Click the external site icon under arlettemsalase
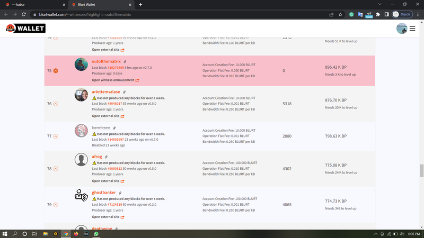This screenshot has width=424, height=238. point(122,116)
